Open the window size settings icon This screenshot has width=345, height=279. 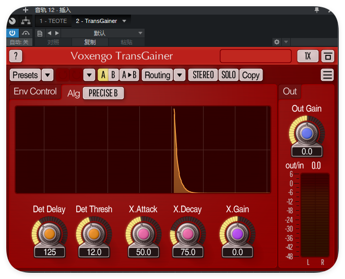click(328, 56)
